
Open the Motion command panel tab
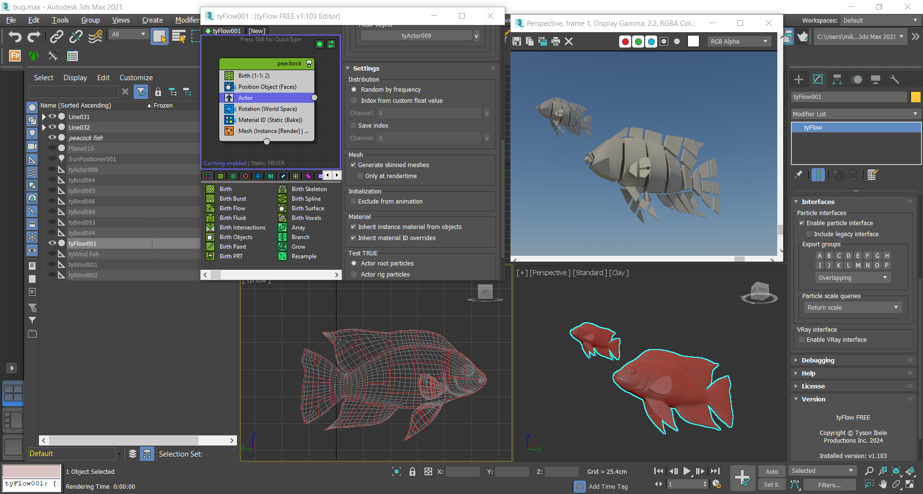pyautogui.click(x=856, y=79)
